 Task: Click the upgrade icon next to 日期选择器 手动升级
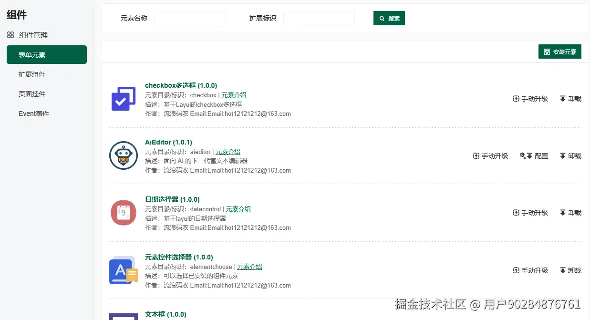(516, 213)
